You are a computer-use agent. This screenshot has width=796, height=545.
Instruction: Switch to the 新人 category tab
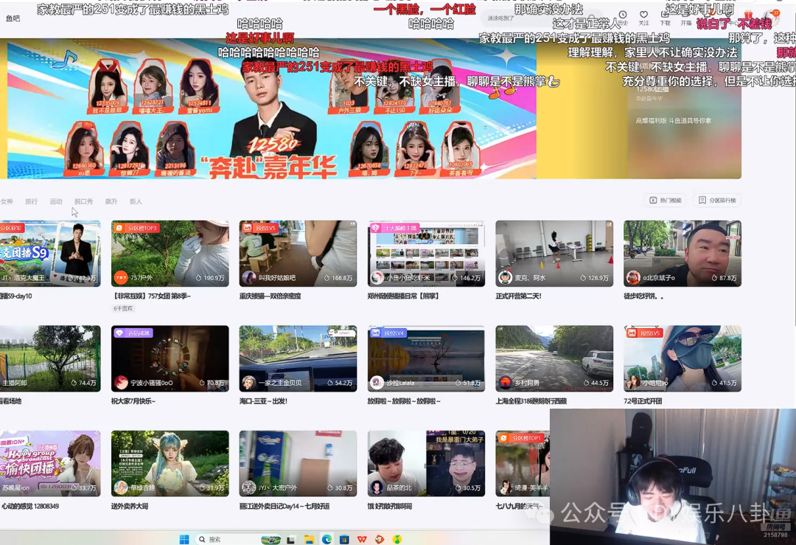point(136,201)
